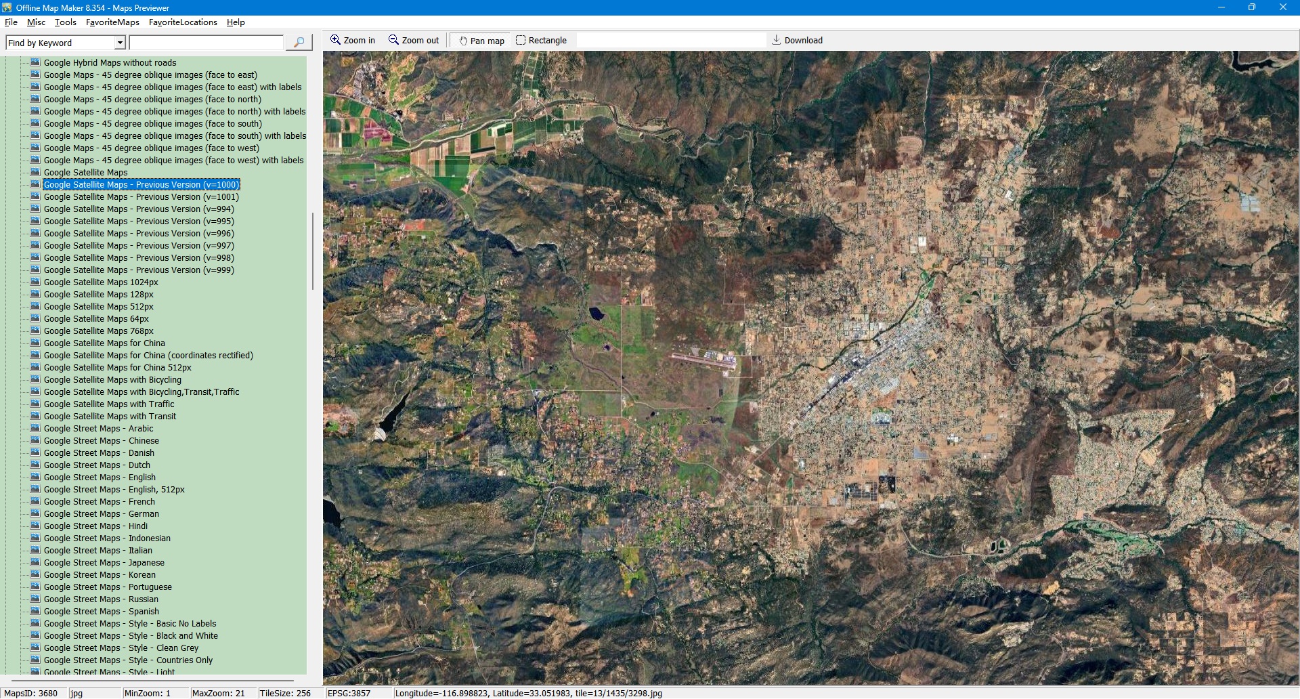Viewport: 1300px width, 699px height.
Task: Click the Zoom in magnifier icon
Action: [335, 40]
